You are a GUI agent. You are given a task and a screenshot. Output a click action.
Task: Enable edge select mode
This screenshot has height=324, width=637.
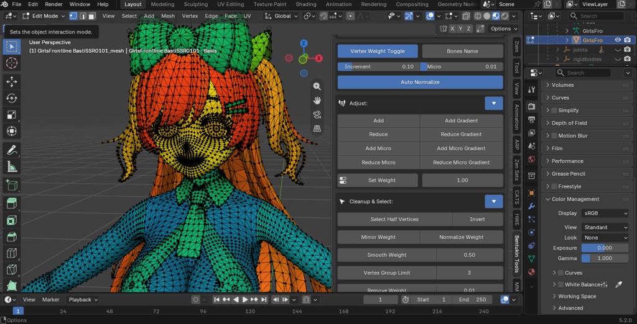(x=83, y=16)
